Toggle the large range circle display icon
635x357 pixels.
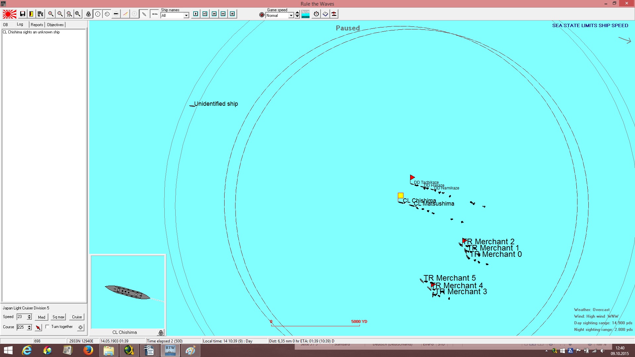pos(98,14)
